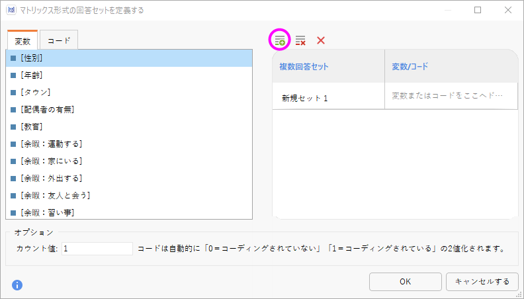Select the [配偶者の有無] variable
Screen dimensions: 524x299
pyautogui.click(x=129, y=110)
